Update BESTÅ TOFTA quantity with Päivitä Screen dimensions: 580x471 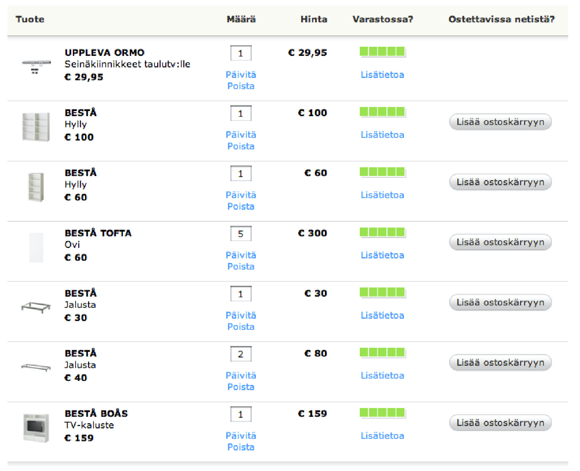tap(241, 255)
